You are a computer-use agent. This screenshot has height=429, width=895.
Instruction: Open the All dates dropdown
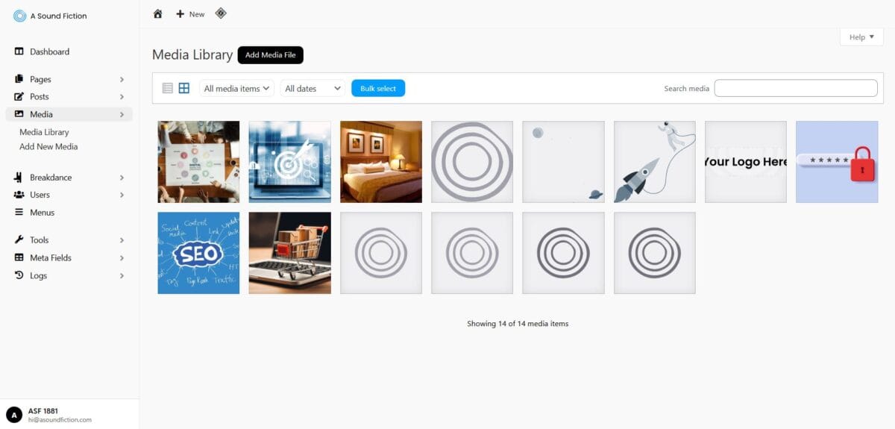(313, 88)
